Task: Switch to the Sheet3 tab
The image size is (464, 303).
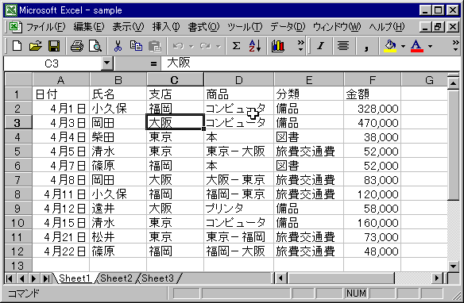Action: [x=158, y=278]
